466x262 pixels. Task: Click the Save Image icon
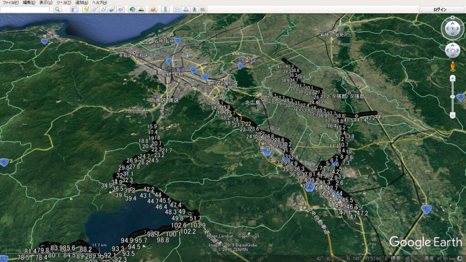194,9
